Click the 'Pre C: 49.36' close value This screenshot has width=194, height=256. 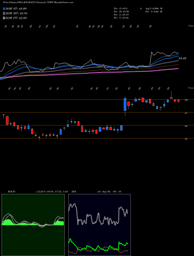point(121,18)
